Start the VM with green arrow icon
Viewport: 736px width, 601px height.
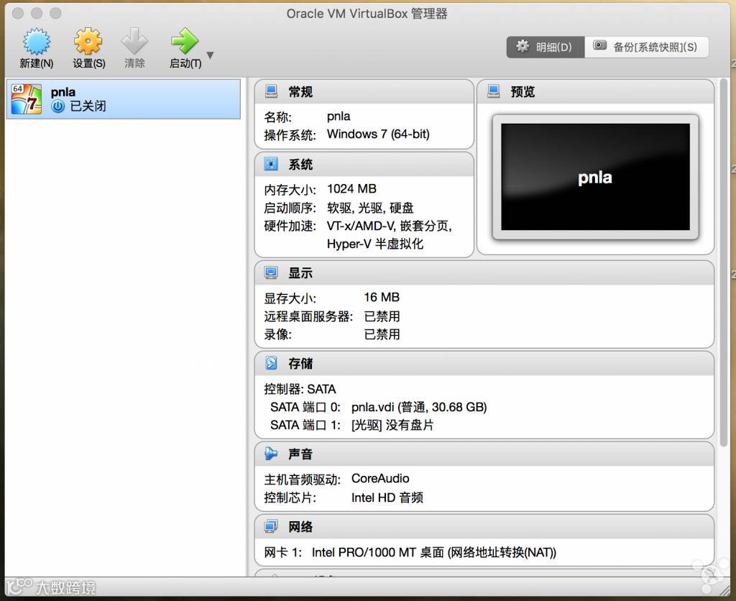pos(185,41)
